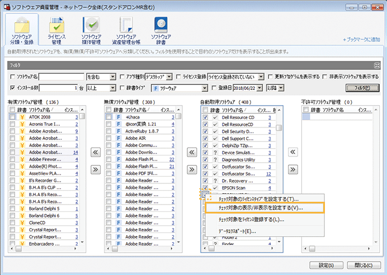Click check icon beside Dell Resource CD
The height and width of the screenshot is (275, 387).
coord(215,117)
